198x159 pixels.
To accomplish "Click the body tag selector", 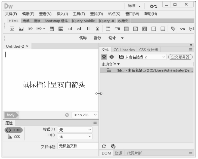I will pos(10,115).
